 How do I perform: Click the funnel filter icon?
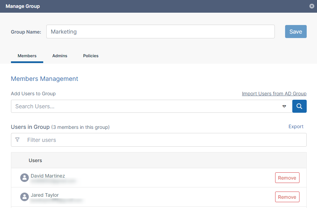tap(17, 140)
